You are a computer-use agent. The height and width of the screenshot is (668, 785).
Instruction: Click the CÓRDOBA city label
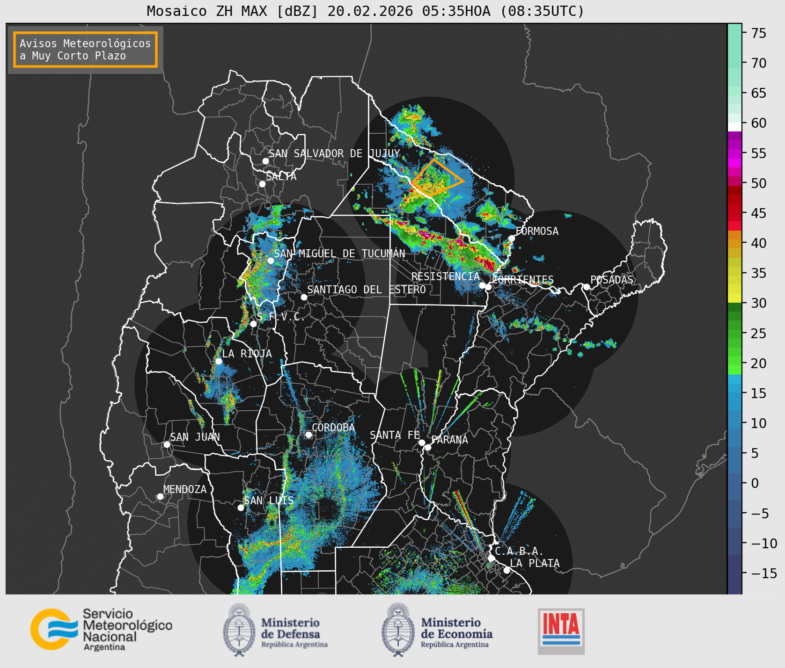point(333,428)
